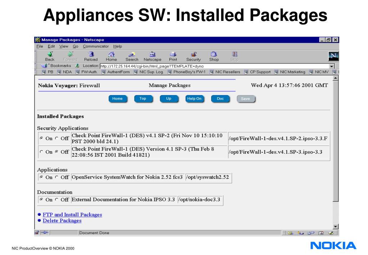The image size is (368, 255).
Task: Click the online/offline connection status icon
Action: click(45, 233)
